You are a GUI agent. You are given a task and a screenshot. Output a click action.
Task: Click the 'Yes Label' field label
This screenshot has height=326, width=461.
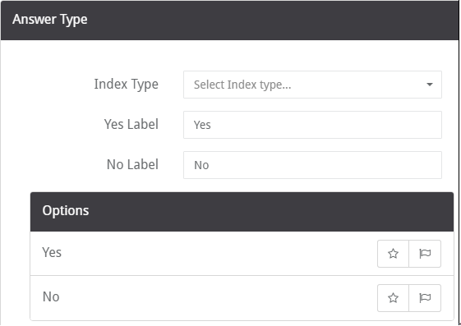tap(131, 124)
